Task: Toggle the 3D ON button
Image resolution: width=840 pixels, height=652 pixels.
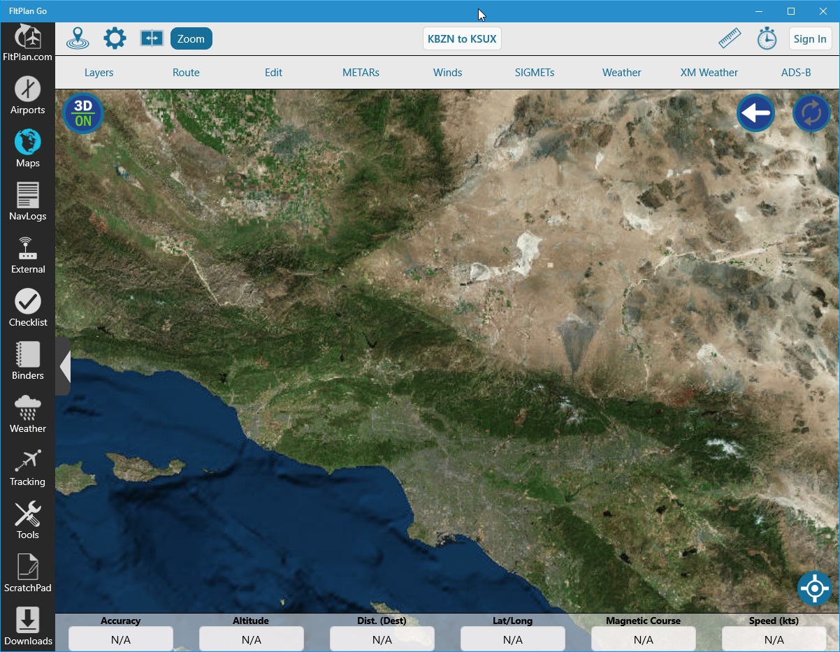Action: click(x=83, y=113)
